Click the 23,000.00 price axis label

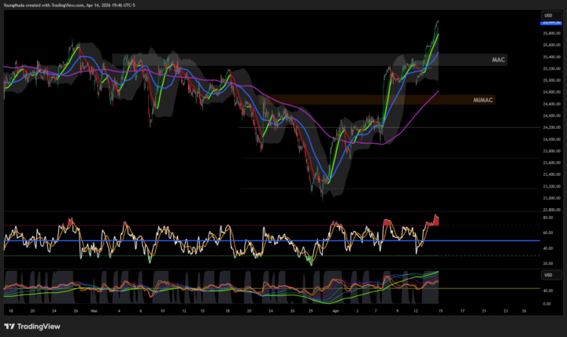coord(551,198)
